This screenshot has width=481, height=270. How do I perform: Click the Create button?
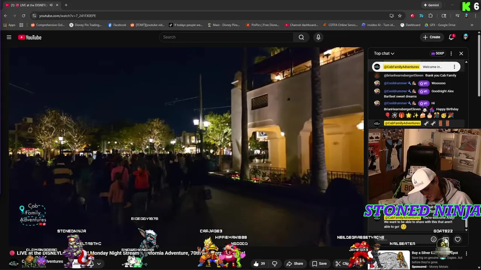[431, 37]
